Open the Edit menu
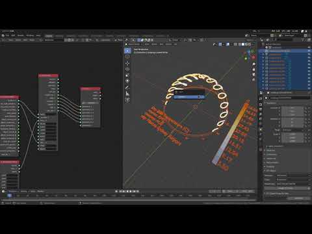 click(x=13, y=36)
